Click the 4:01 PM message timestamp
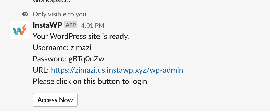The width and height of the screenshot is (270, 112). (92, 25)
